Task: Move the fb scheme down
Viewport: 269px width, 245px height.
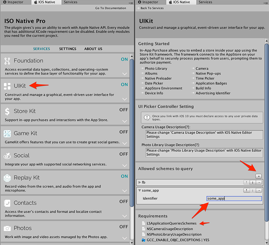Action: click(x=253, y=182)
